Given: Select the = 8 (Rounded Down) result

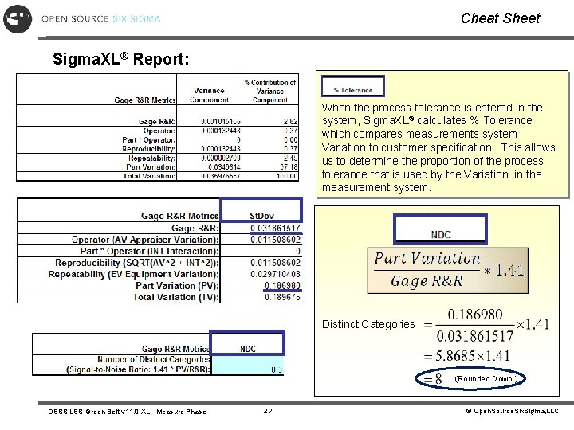Looking at the screenshot, I should click(470, 378).
